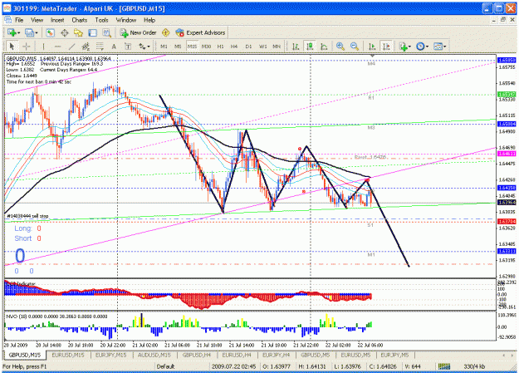Set timeframe to MN
519x373 pixels.
click(x=277, y=47)
